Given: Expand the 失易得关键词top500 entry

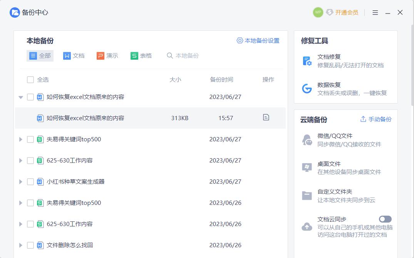Looking at the screenshot, I should 20,139.
